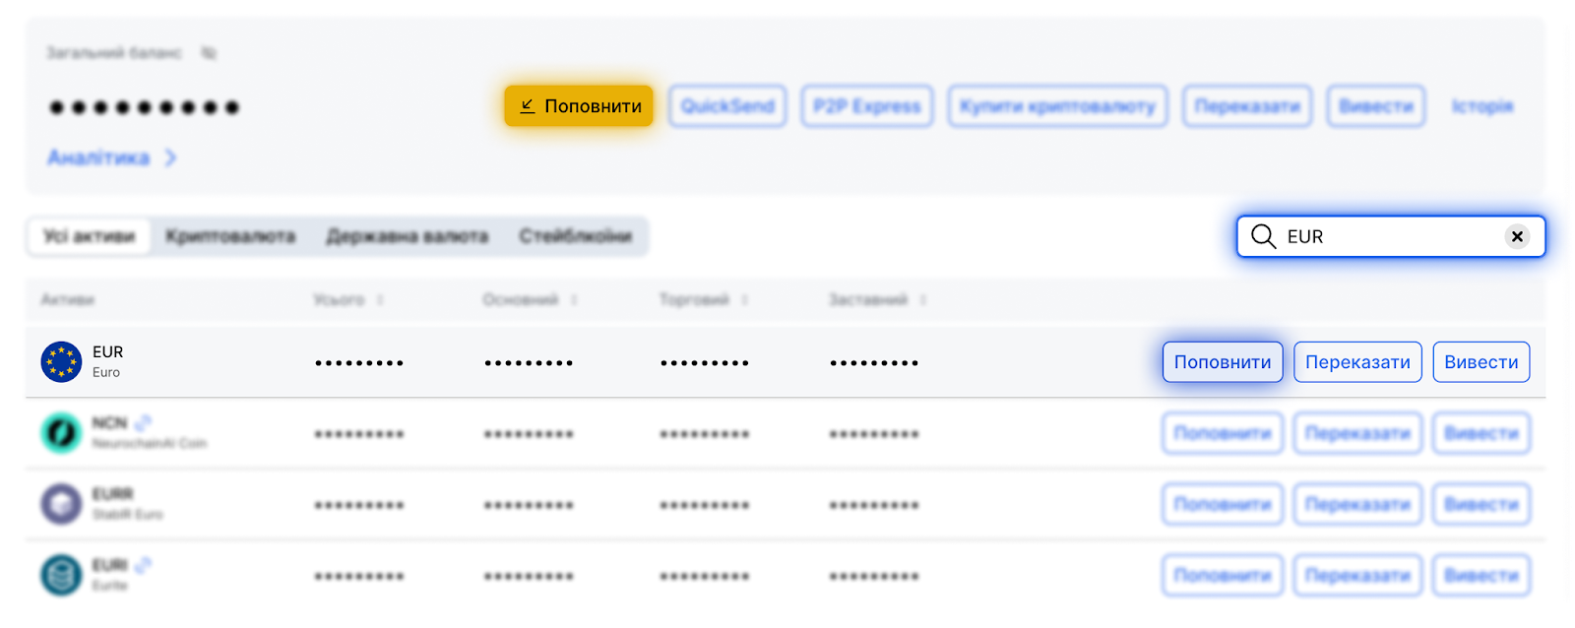
Task: Click Вивести in the EUR row
Action: (x=1480, y=362)
